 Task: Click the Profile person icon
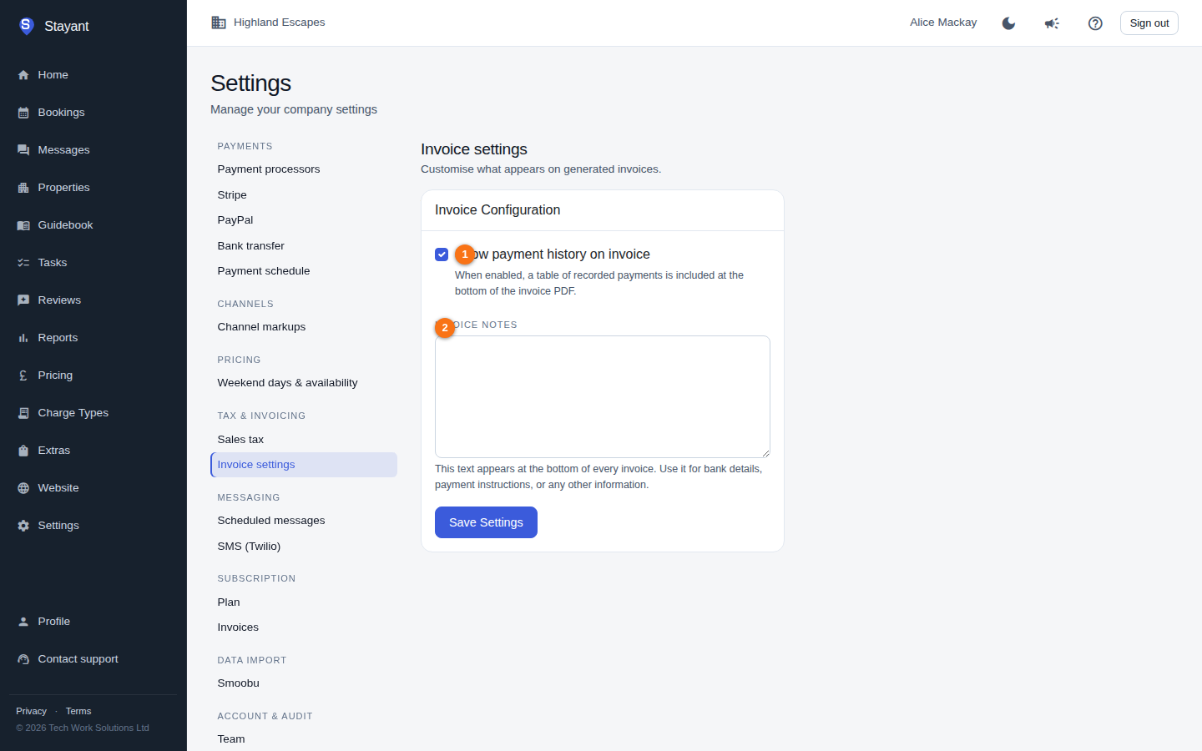[23, 622]
